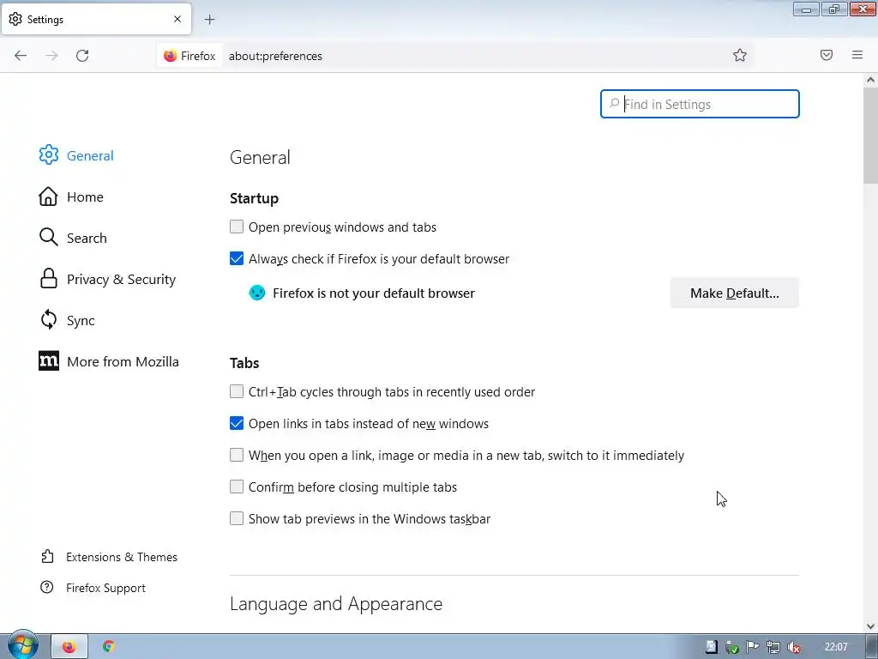Click the taskbar clock showing 22:07

pyautogui.click(x=836, y=647)
